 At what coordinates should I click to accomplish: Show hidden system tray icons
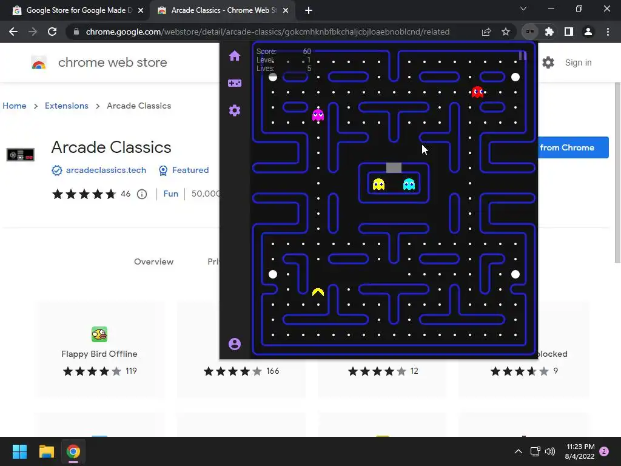coord(518,451)
